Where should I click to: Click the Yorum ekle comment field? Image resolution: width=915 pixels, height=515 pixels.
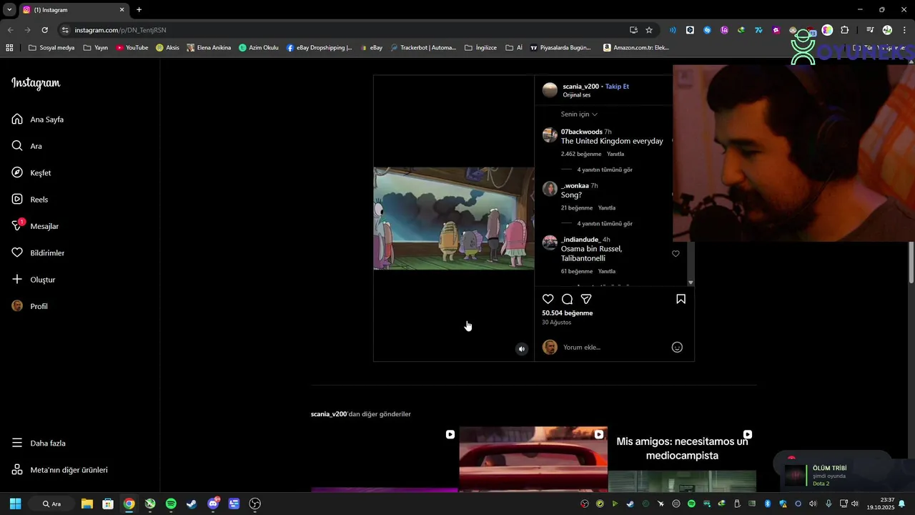coord(615,347)
